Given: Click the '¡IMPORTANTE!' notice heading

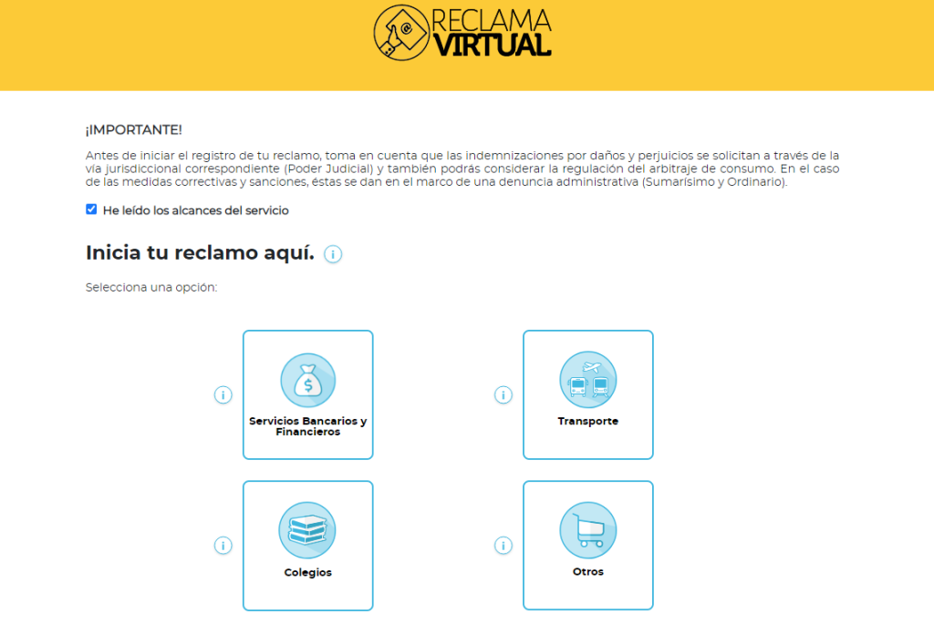Looking at the screenshot, I should pos(133,130).
